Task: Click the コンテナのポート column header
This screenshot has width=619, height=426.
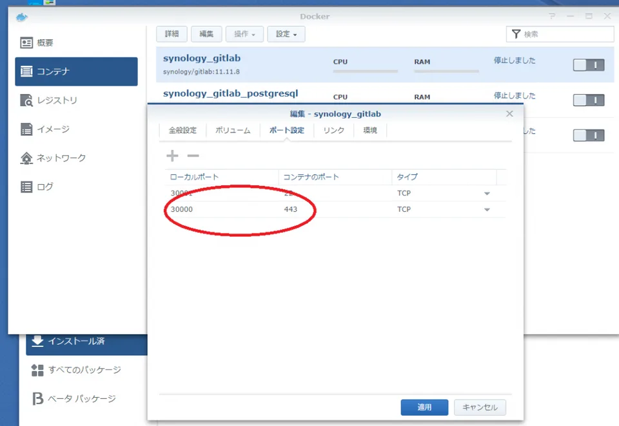Action: pos(335,177)
